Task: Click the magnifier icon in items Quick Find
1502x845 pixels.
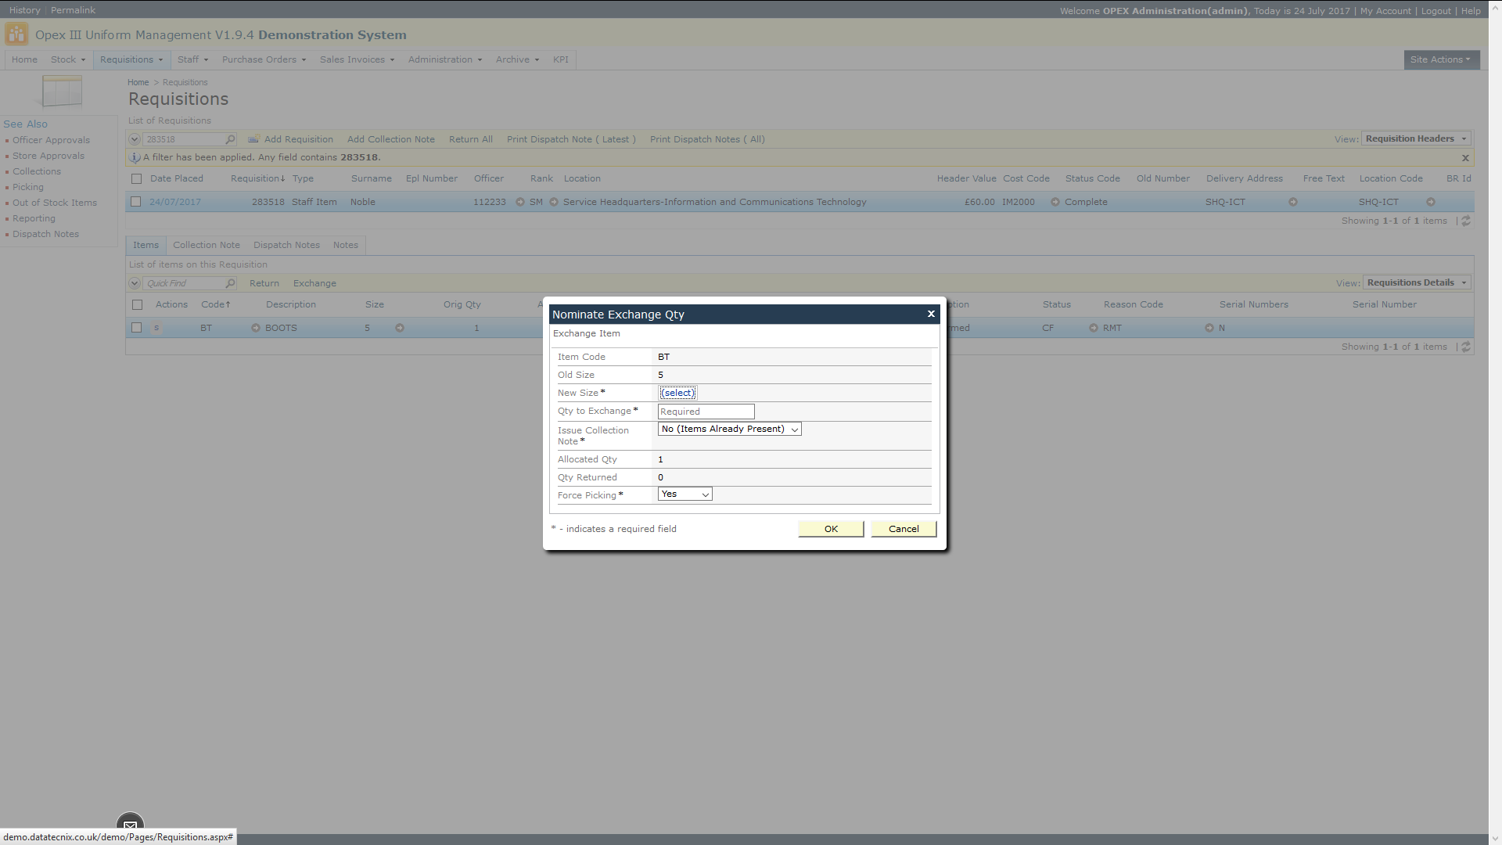Action: (230, 283)
